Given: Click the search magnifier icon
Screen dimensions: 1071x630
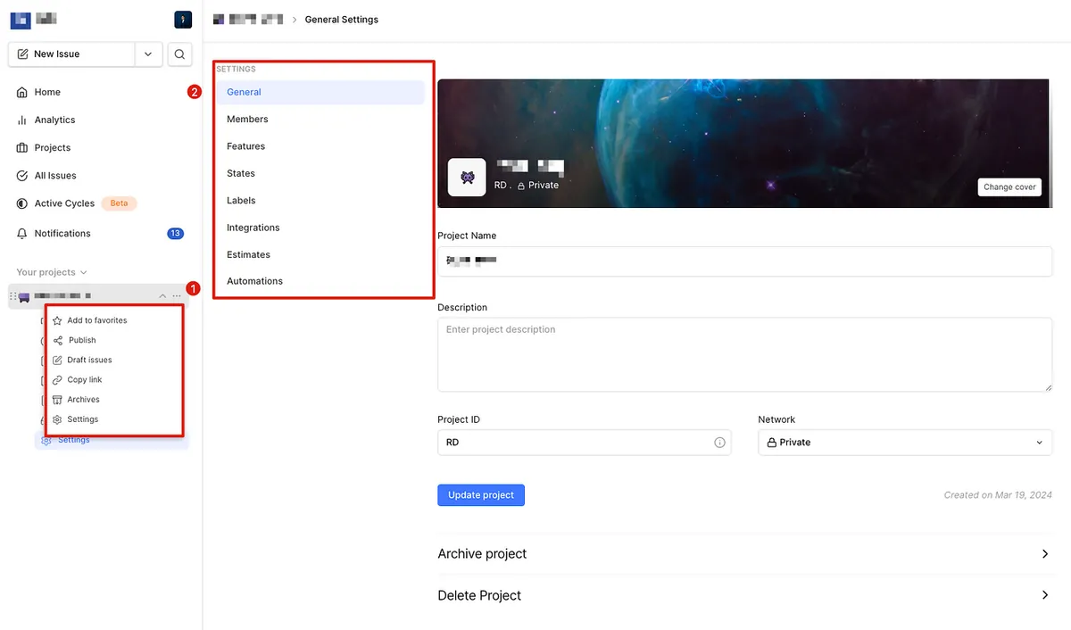Looking at the screenshot, I should [x=179, y=54].
